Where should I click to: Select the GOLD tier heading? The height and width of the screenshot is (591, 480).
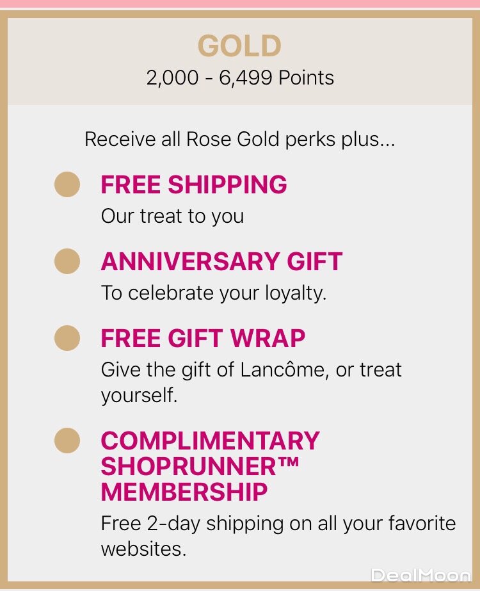(239, 46)
